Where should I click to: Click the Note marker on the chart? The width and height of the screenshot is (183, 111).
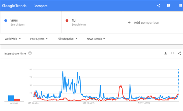coord(94,99)
